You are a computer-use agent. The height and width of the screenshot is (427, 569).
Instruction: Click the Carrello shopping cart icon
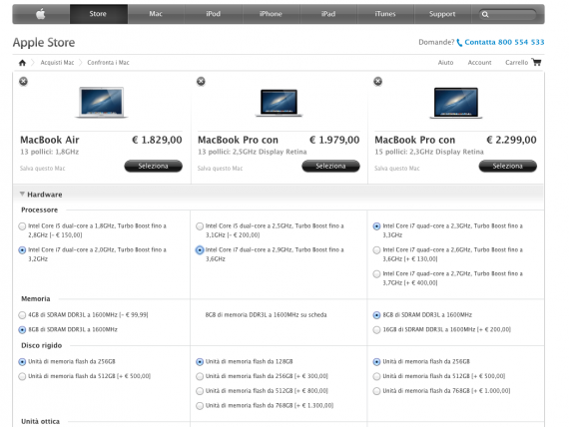tap(536, 62)
